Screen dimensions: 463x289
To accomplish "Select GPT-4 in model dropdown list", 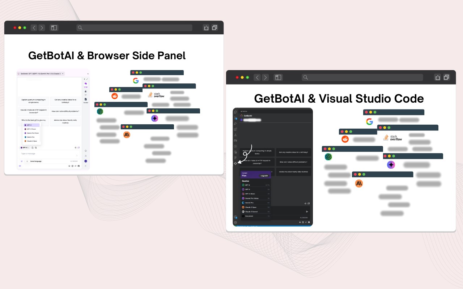I will [31, 125].
